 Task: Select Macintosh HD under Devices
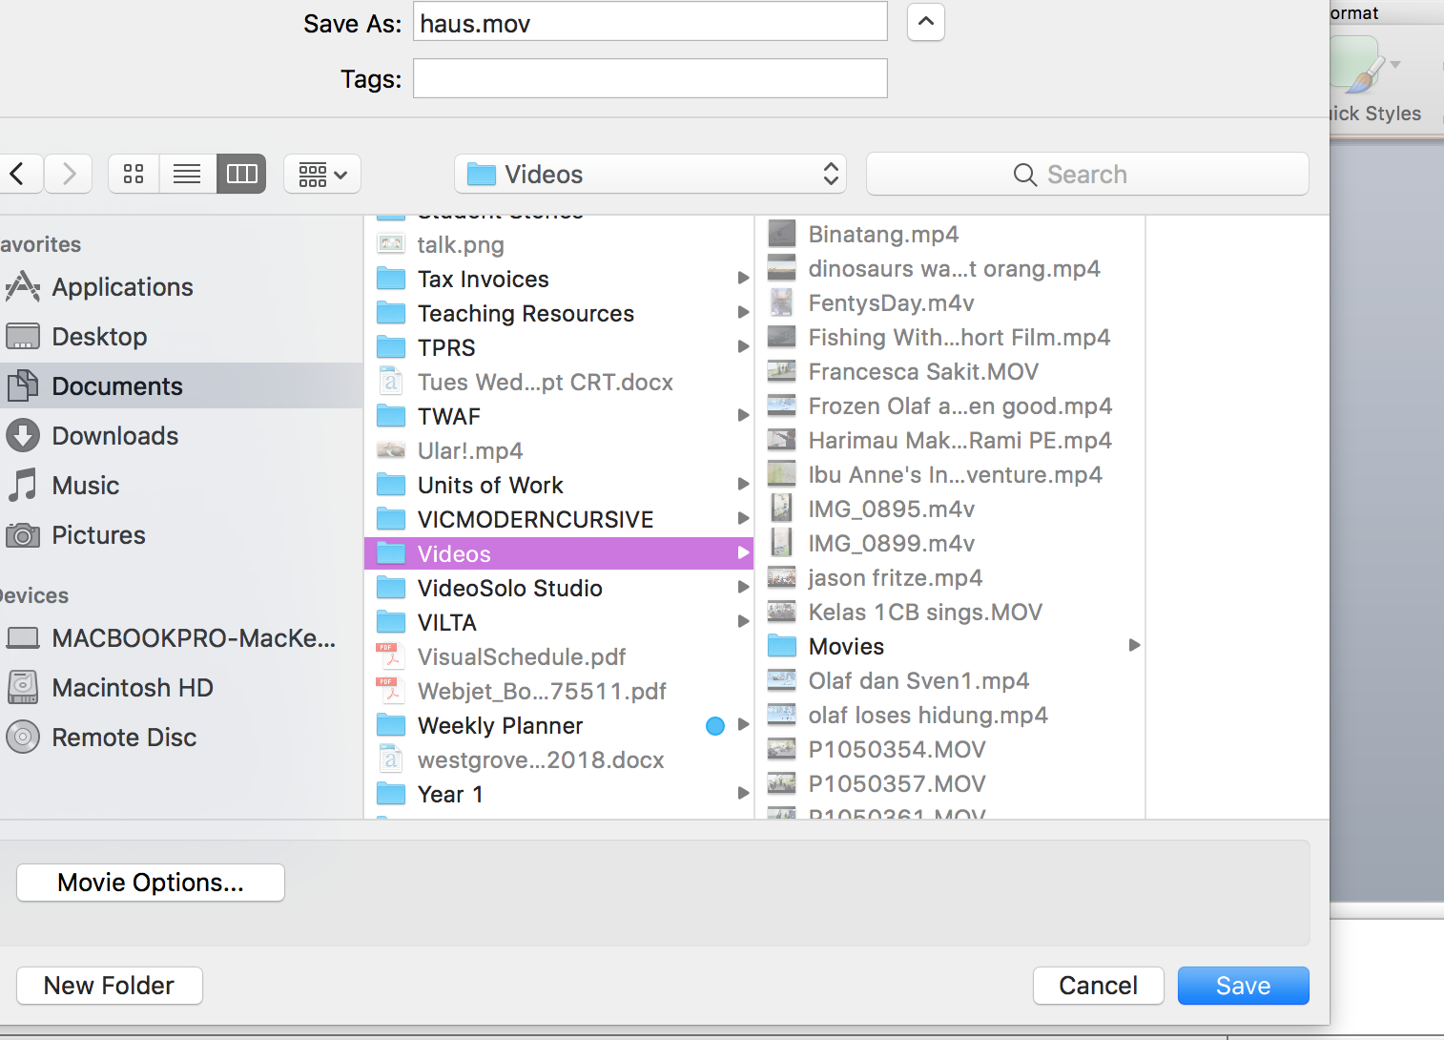point(132,688)
